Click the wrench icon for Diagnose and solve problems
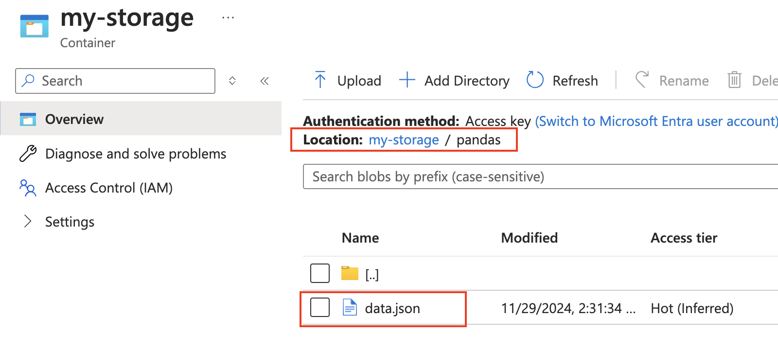Viewport: 778px width, 352px height. click(x=28, y=154)
